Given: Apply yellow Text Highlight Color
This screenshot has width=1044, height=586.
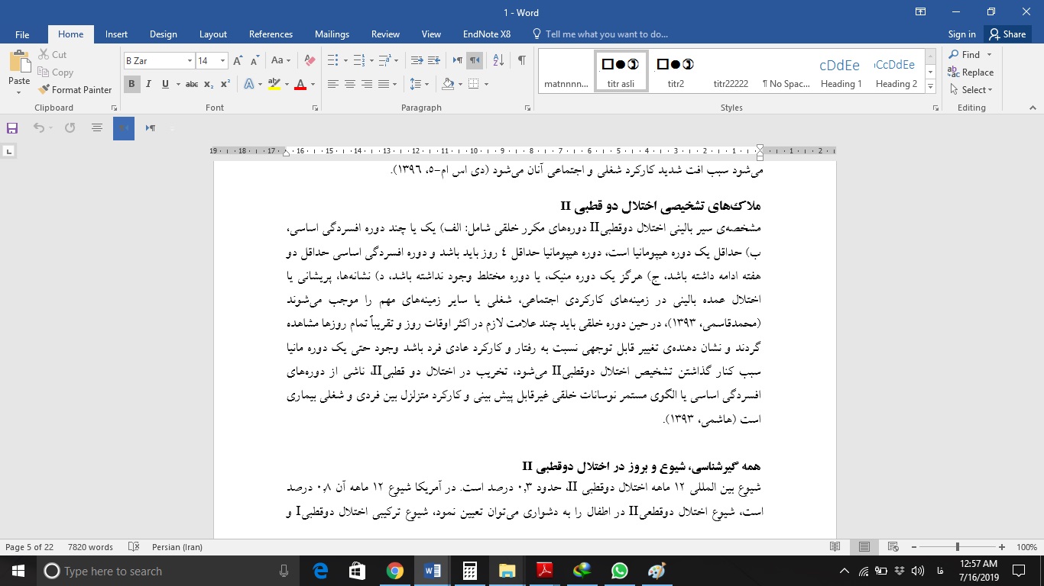Looking at the screenshot, I should tap(273, 84).
